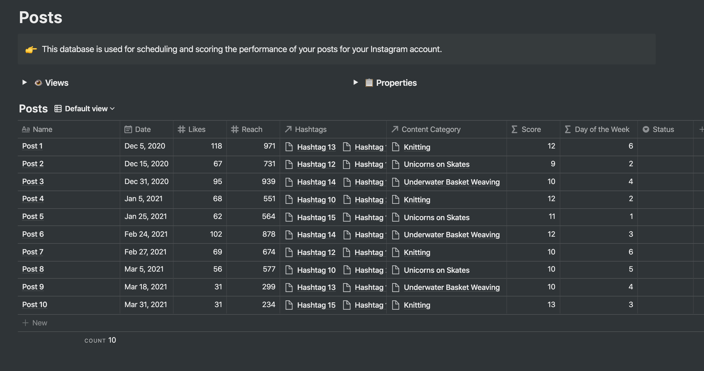The height and width of the screenshot is (371, 704).
Task: Open Hashtag 15 link in Post 10 row
Action: [316, 305]
